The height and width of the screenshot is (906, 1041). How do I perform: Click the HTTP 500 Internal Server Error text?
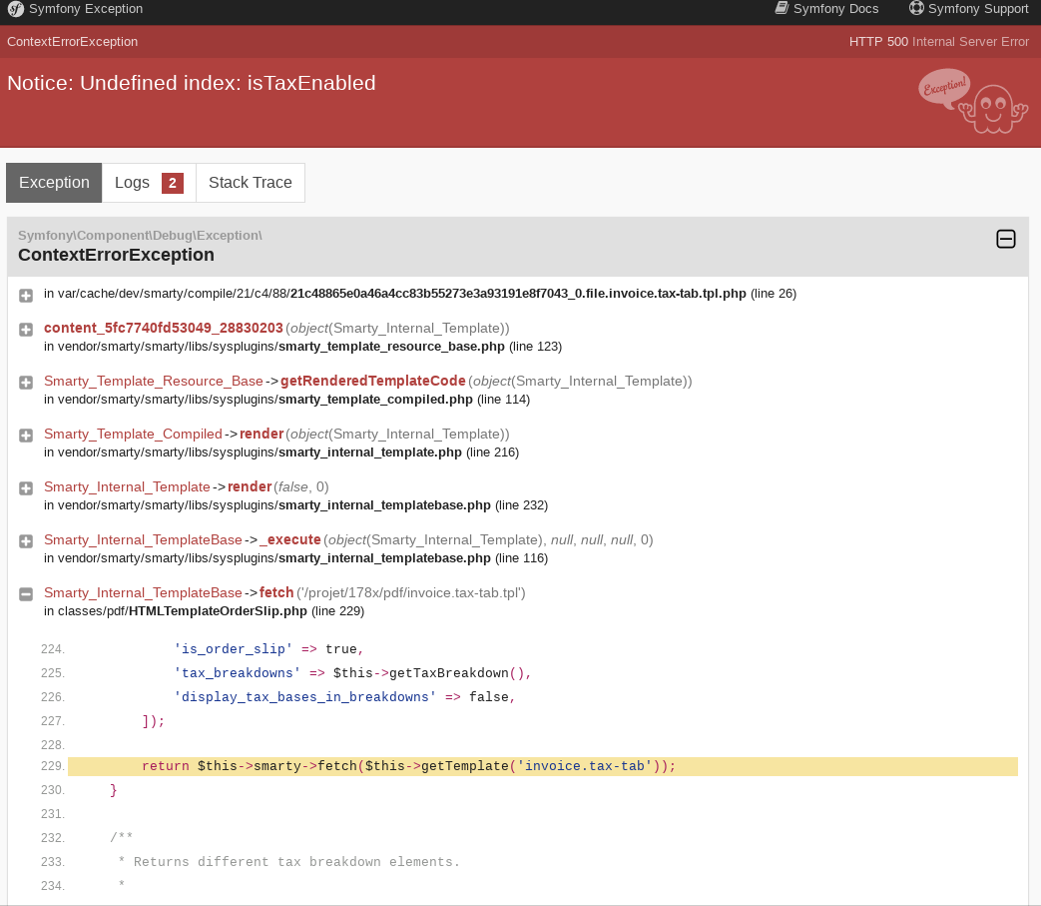(939, 42)
